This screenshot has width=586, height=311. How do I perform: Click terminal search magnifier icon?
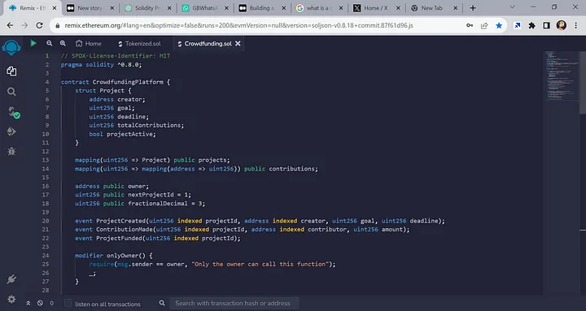(x=162, y=303)
